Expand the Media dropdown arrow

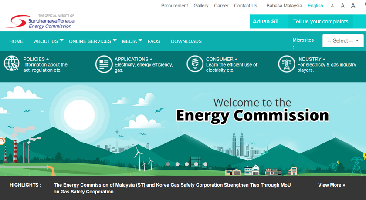[140, 40]
